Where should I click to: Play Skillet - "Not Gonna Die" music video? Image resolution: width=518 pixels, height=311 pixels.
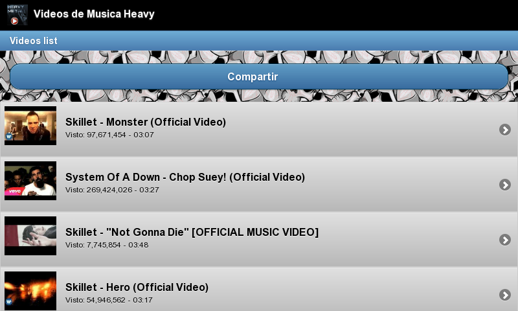point(192,233)
